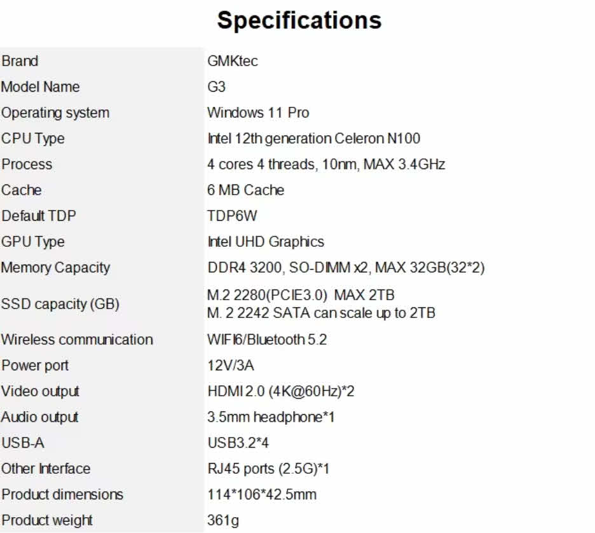Image resolution: width=595 pixels, height=533 pixels.
Task: Click the Model Name label
Action: 40,87
